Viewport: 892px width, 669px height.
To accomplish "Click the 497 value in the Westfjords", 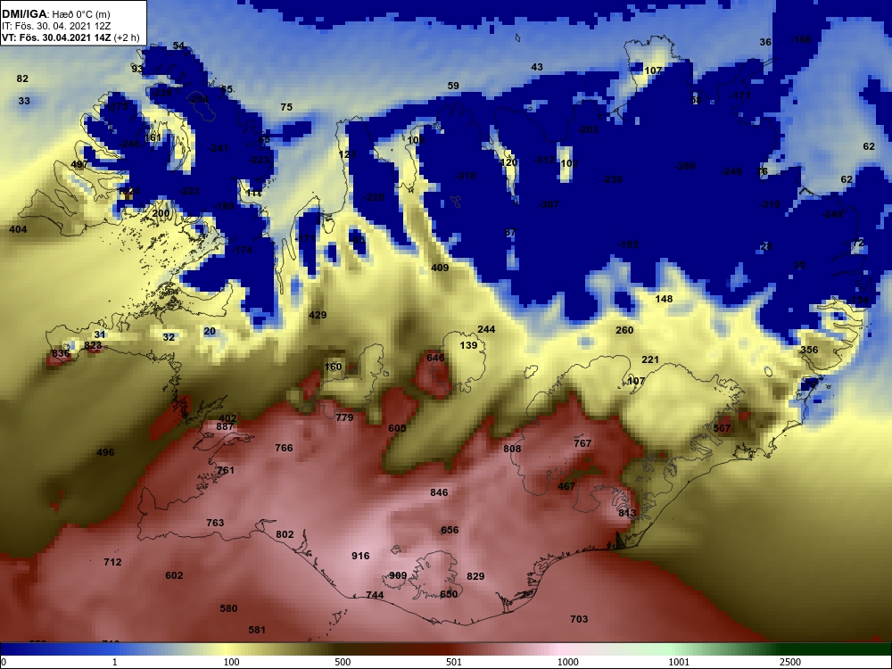I will click(x=79, y=164).
